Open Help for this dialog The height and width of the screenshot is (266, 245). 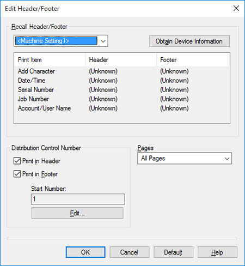(217, 252)
